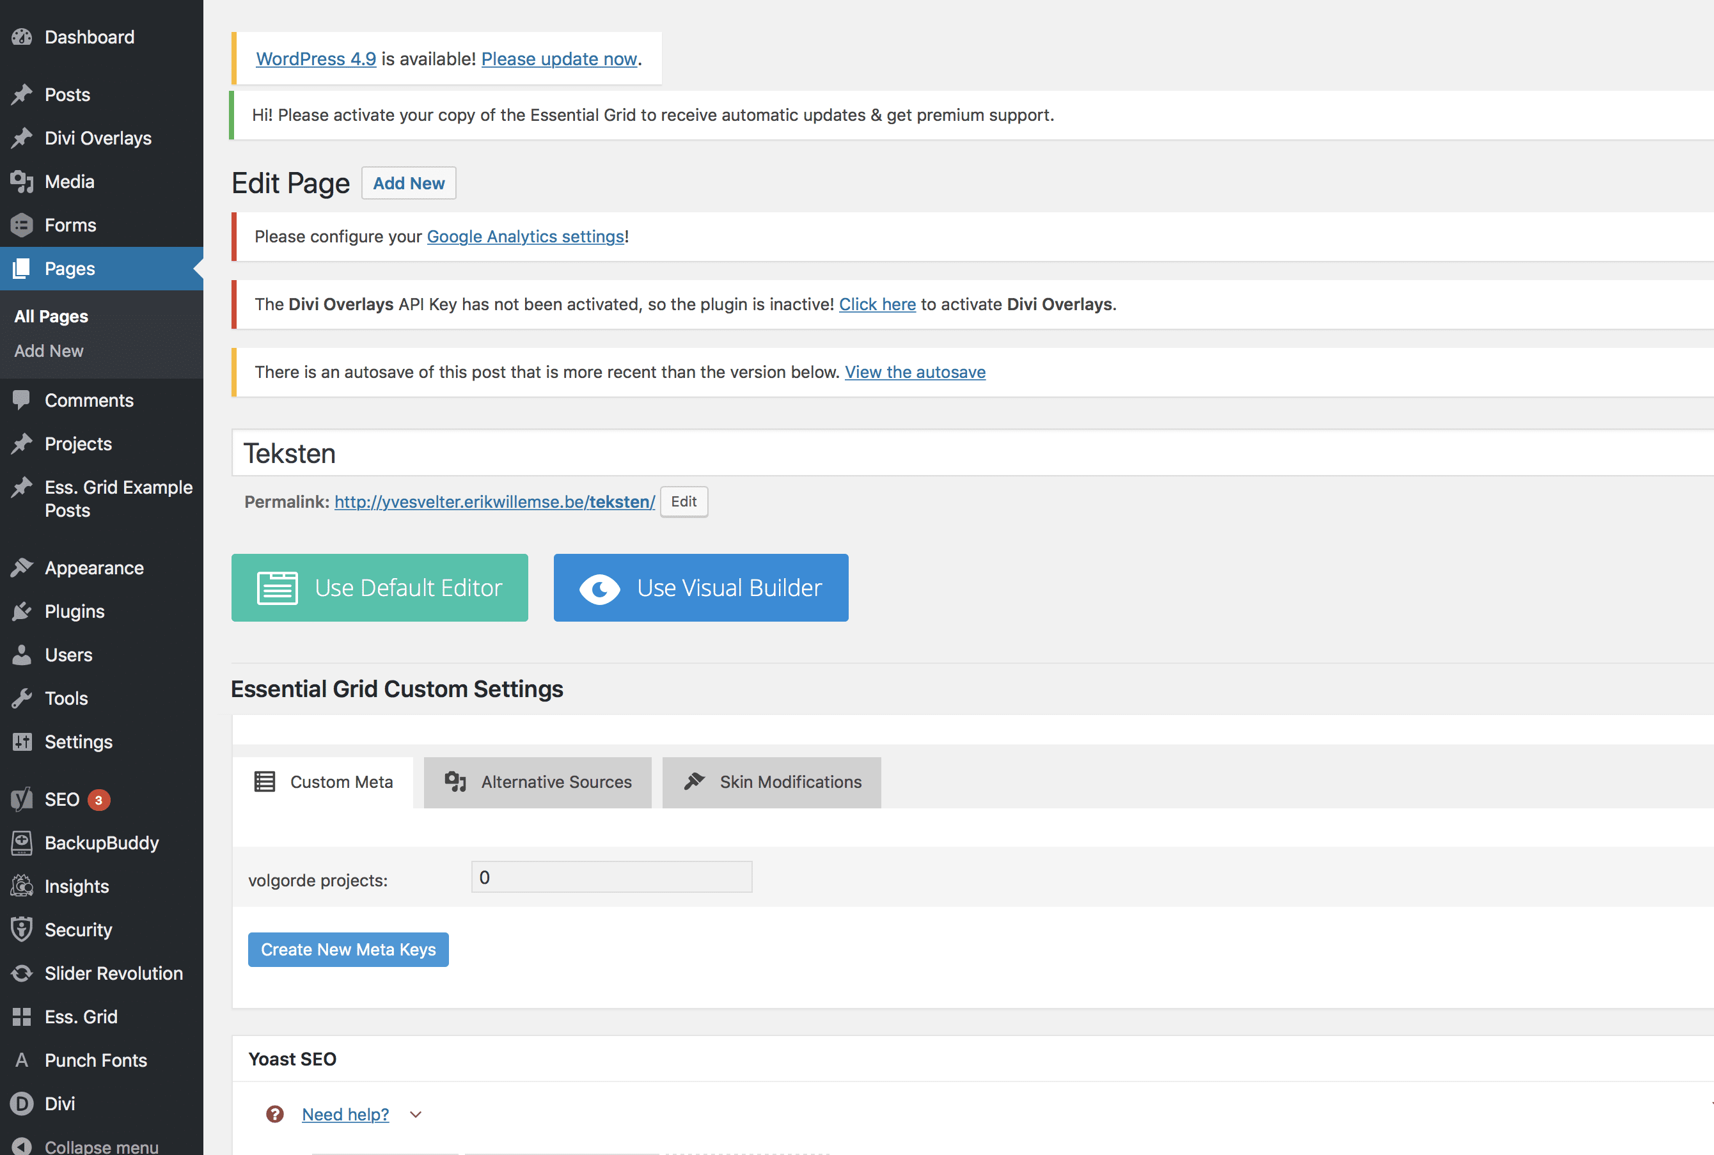The width and height of the screenshot is (1714, 1155).
Task: Click the Slider Revolution refresh icon
Action: tap(22, 973)
